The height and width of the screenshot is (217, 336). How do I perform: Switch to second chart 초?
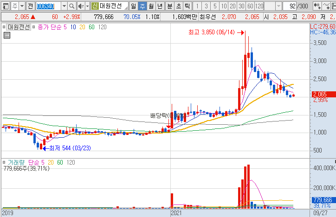click(179, 6)
